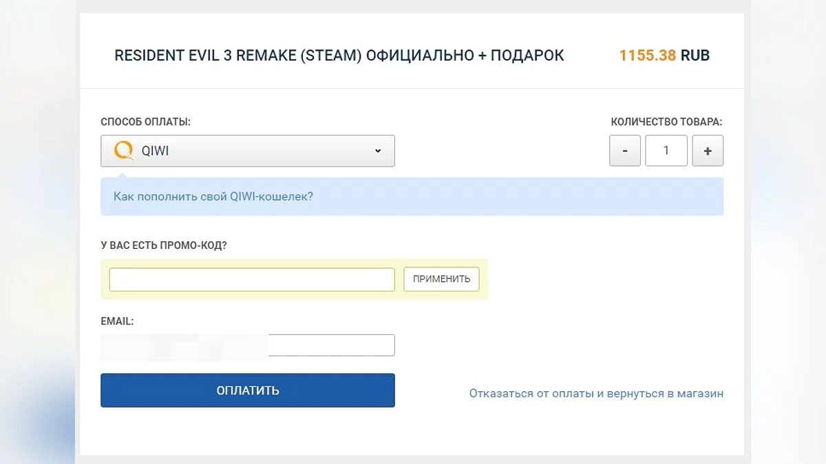
Task: Open the QIWI wallet top-up help link
Action: 213,197
